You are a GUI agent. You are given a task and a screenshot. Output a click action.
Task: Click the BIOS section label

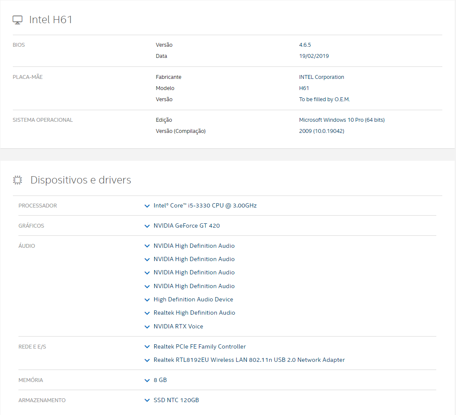18,45
